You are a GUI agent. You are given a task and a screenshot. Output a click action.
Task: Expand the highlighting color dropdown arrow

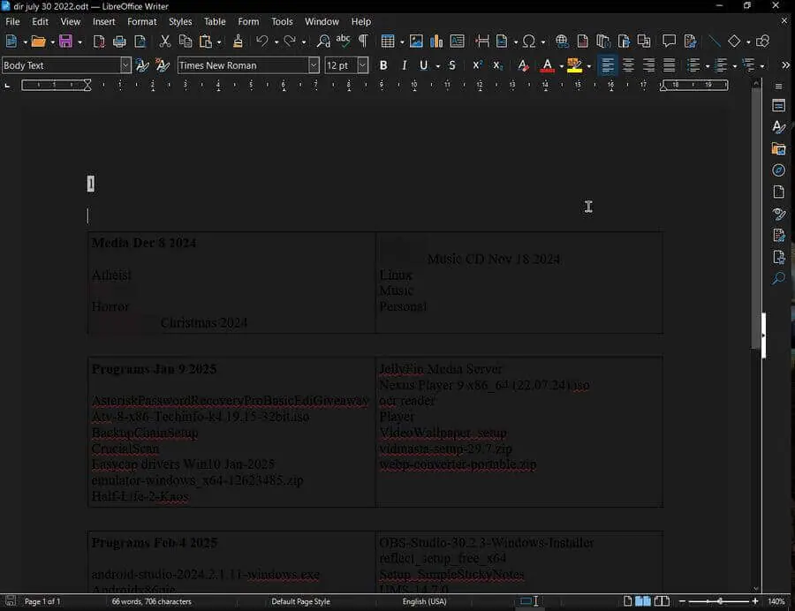(588, 66)
